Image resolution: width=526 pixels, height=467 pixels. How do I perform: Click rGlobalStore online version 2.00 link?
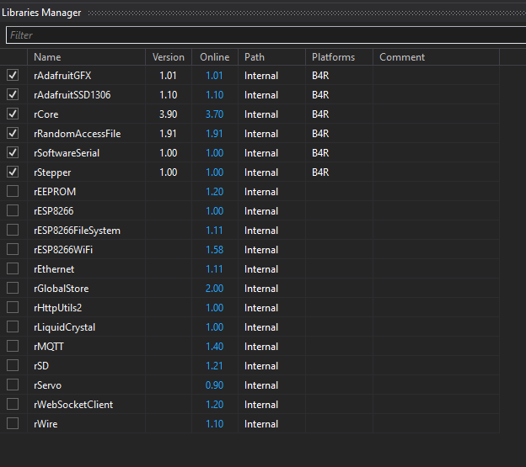click(215, 289)
